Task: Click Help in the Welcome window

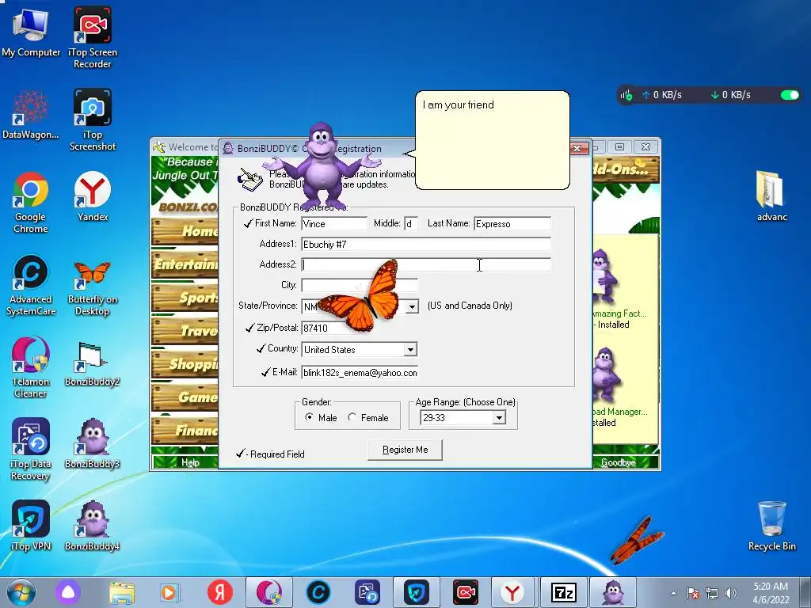Action: tap(190, 462)
